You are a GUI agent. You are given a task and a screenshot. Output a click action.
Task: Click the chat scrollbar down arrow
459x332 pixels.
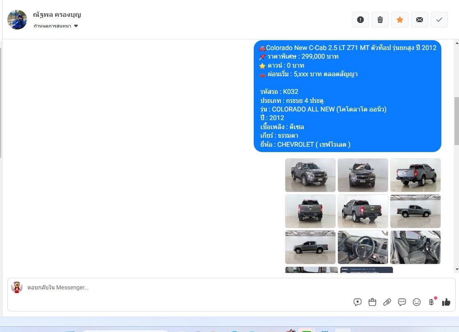[x=457, y=269]
